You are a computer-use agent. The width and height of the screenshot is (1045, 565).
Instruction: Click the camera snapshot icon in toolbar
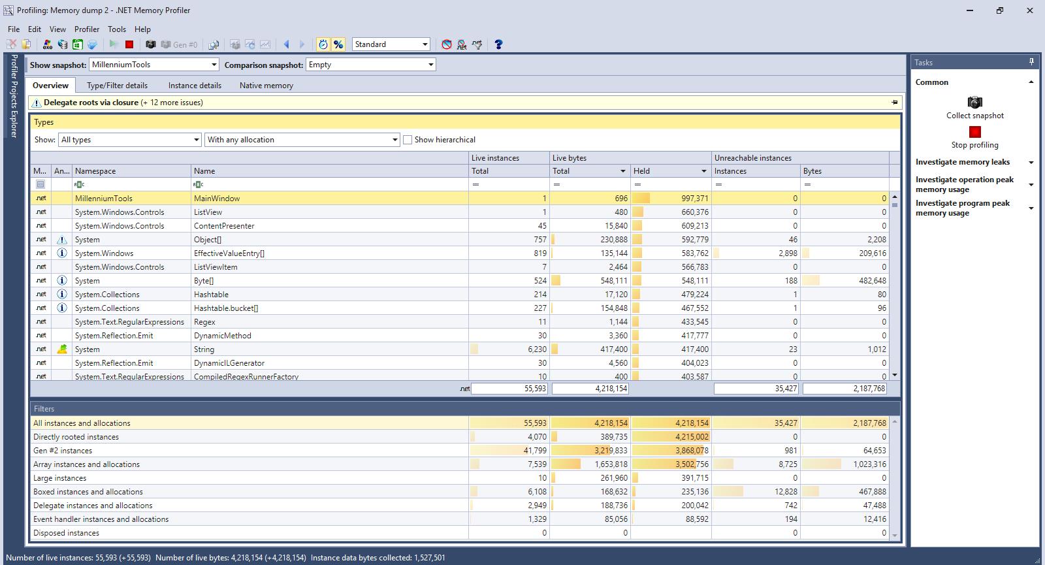(151, 44)
